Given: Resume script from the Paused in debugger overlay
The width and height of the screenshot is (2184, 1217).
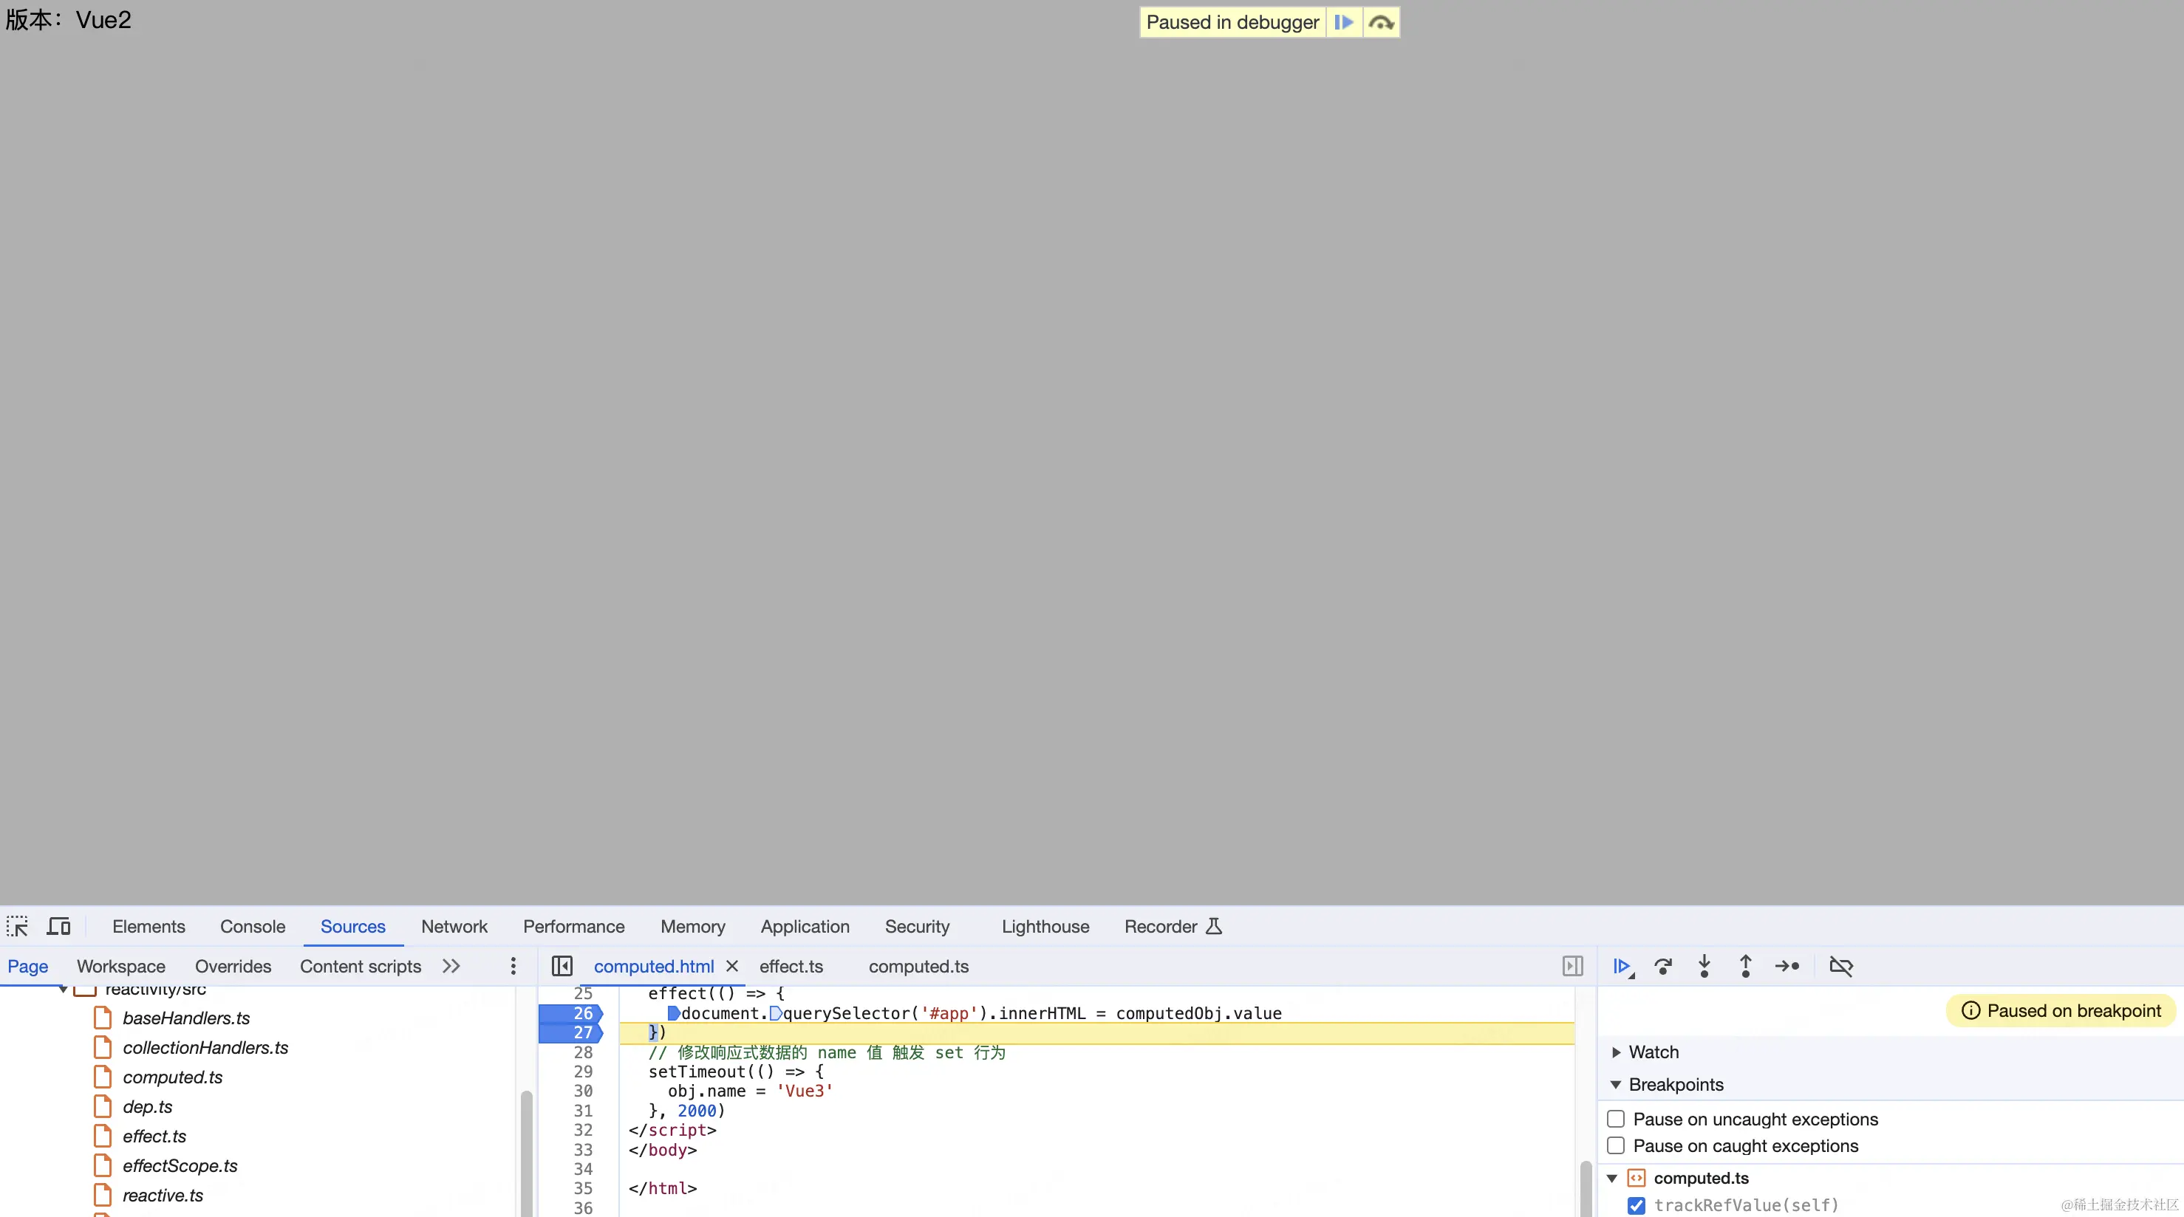Looking at the screenshot, I should point(1344,22).
